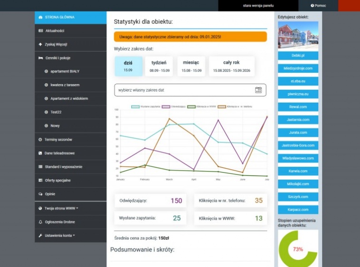Toggle the Odwiedzający series in chart legend
Screen dimensions: 360x267
point(174,106)
